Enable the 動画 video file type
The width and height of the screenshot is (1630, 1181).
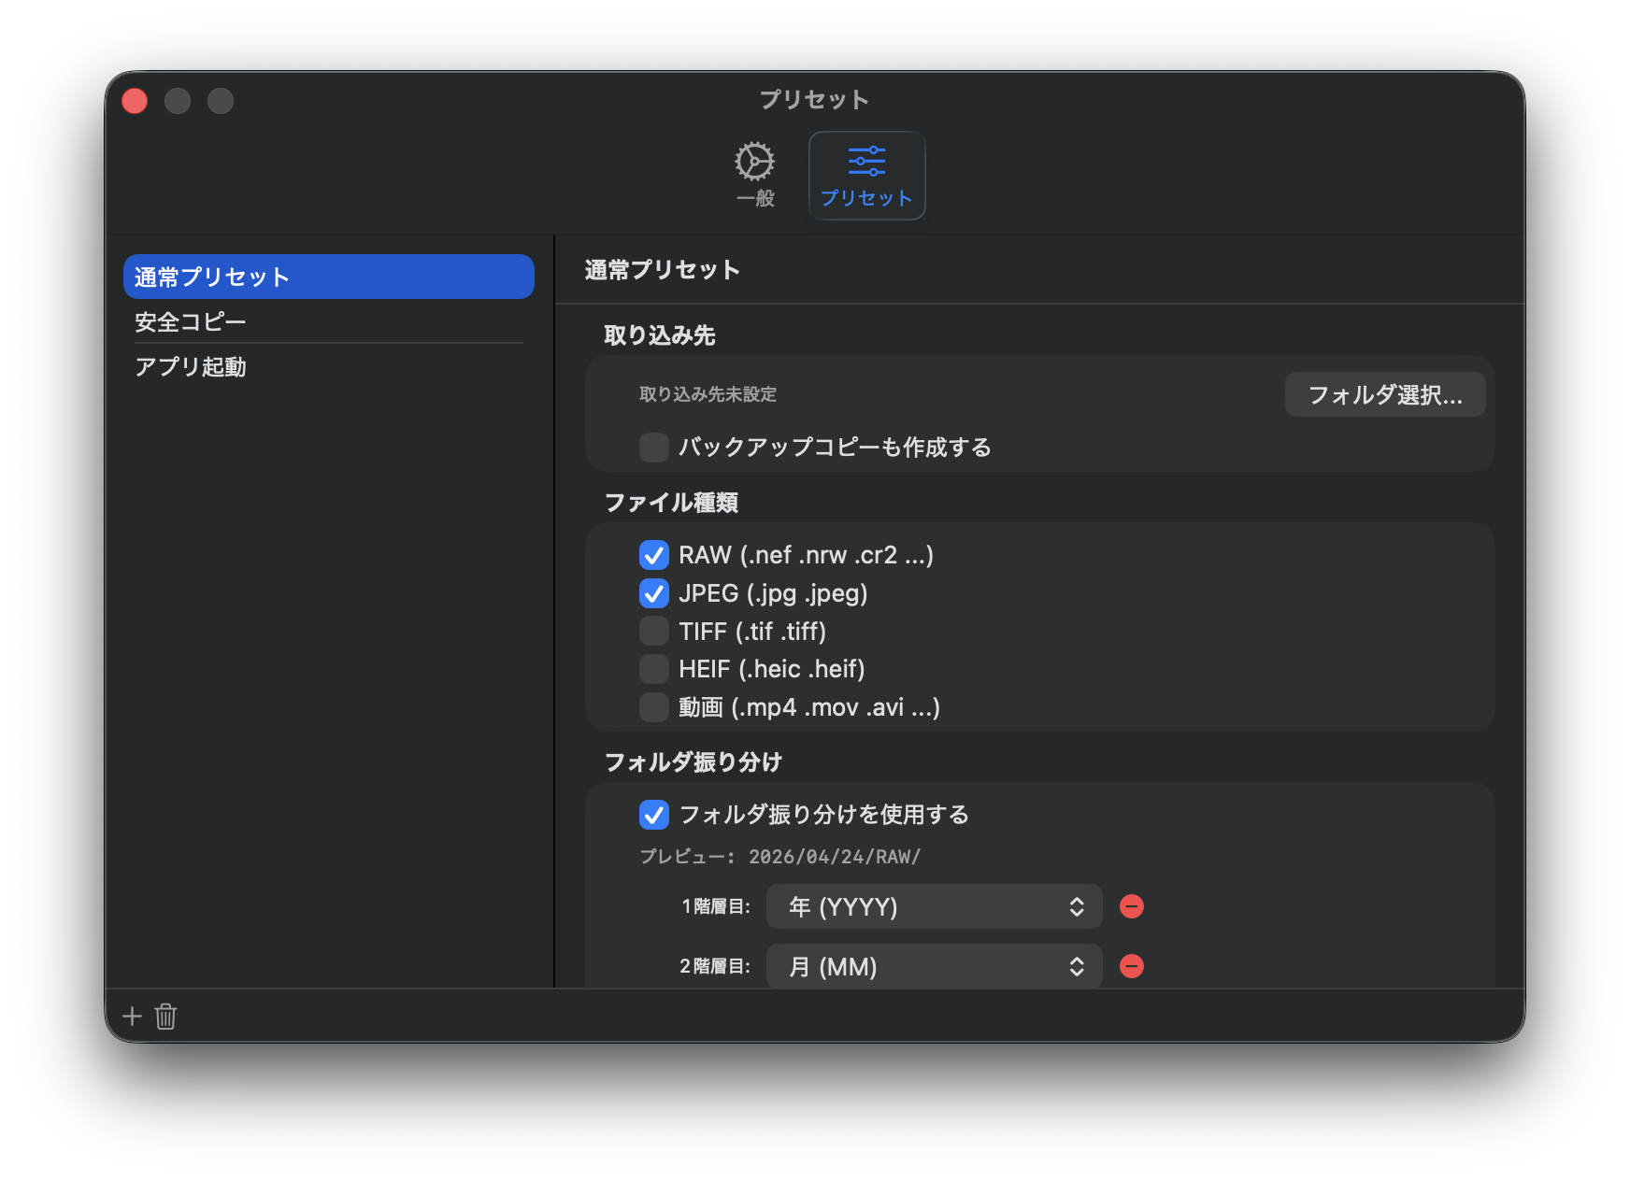tap(653, 707)
